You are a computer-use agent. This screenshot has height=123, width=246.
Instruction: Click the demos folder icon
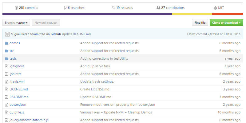[6, 43]
